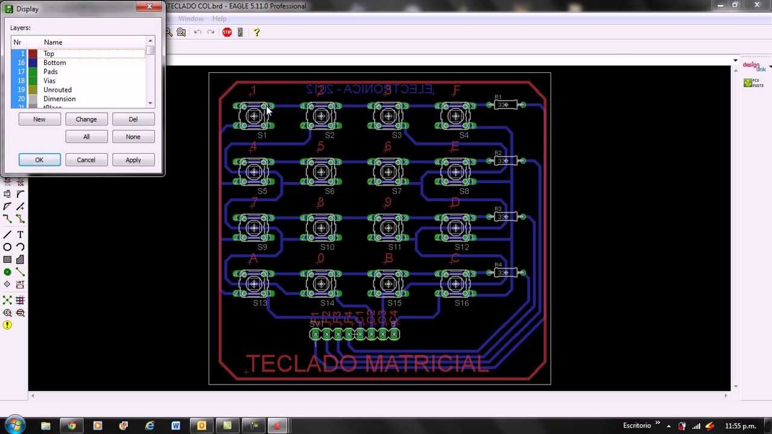Run the ERC check tool
Screen dimensions: 772x434
pos(7,313)
